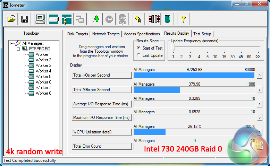This screenshot has height=166, width=270.
Task: Open arrow next to Total I/Os bar
Action: pos(260,75)
